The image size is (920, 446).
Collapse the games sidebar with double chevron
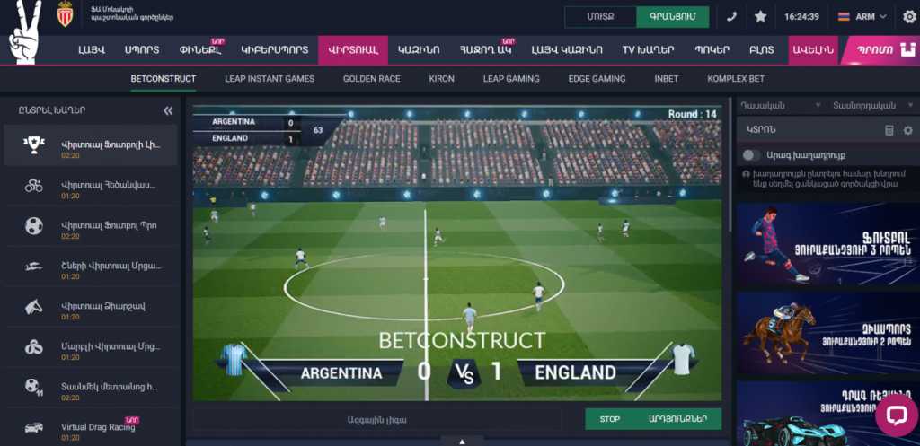pyautogui.click(x=168, y=110)
